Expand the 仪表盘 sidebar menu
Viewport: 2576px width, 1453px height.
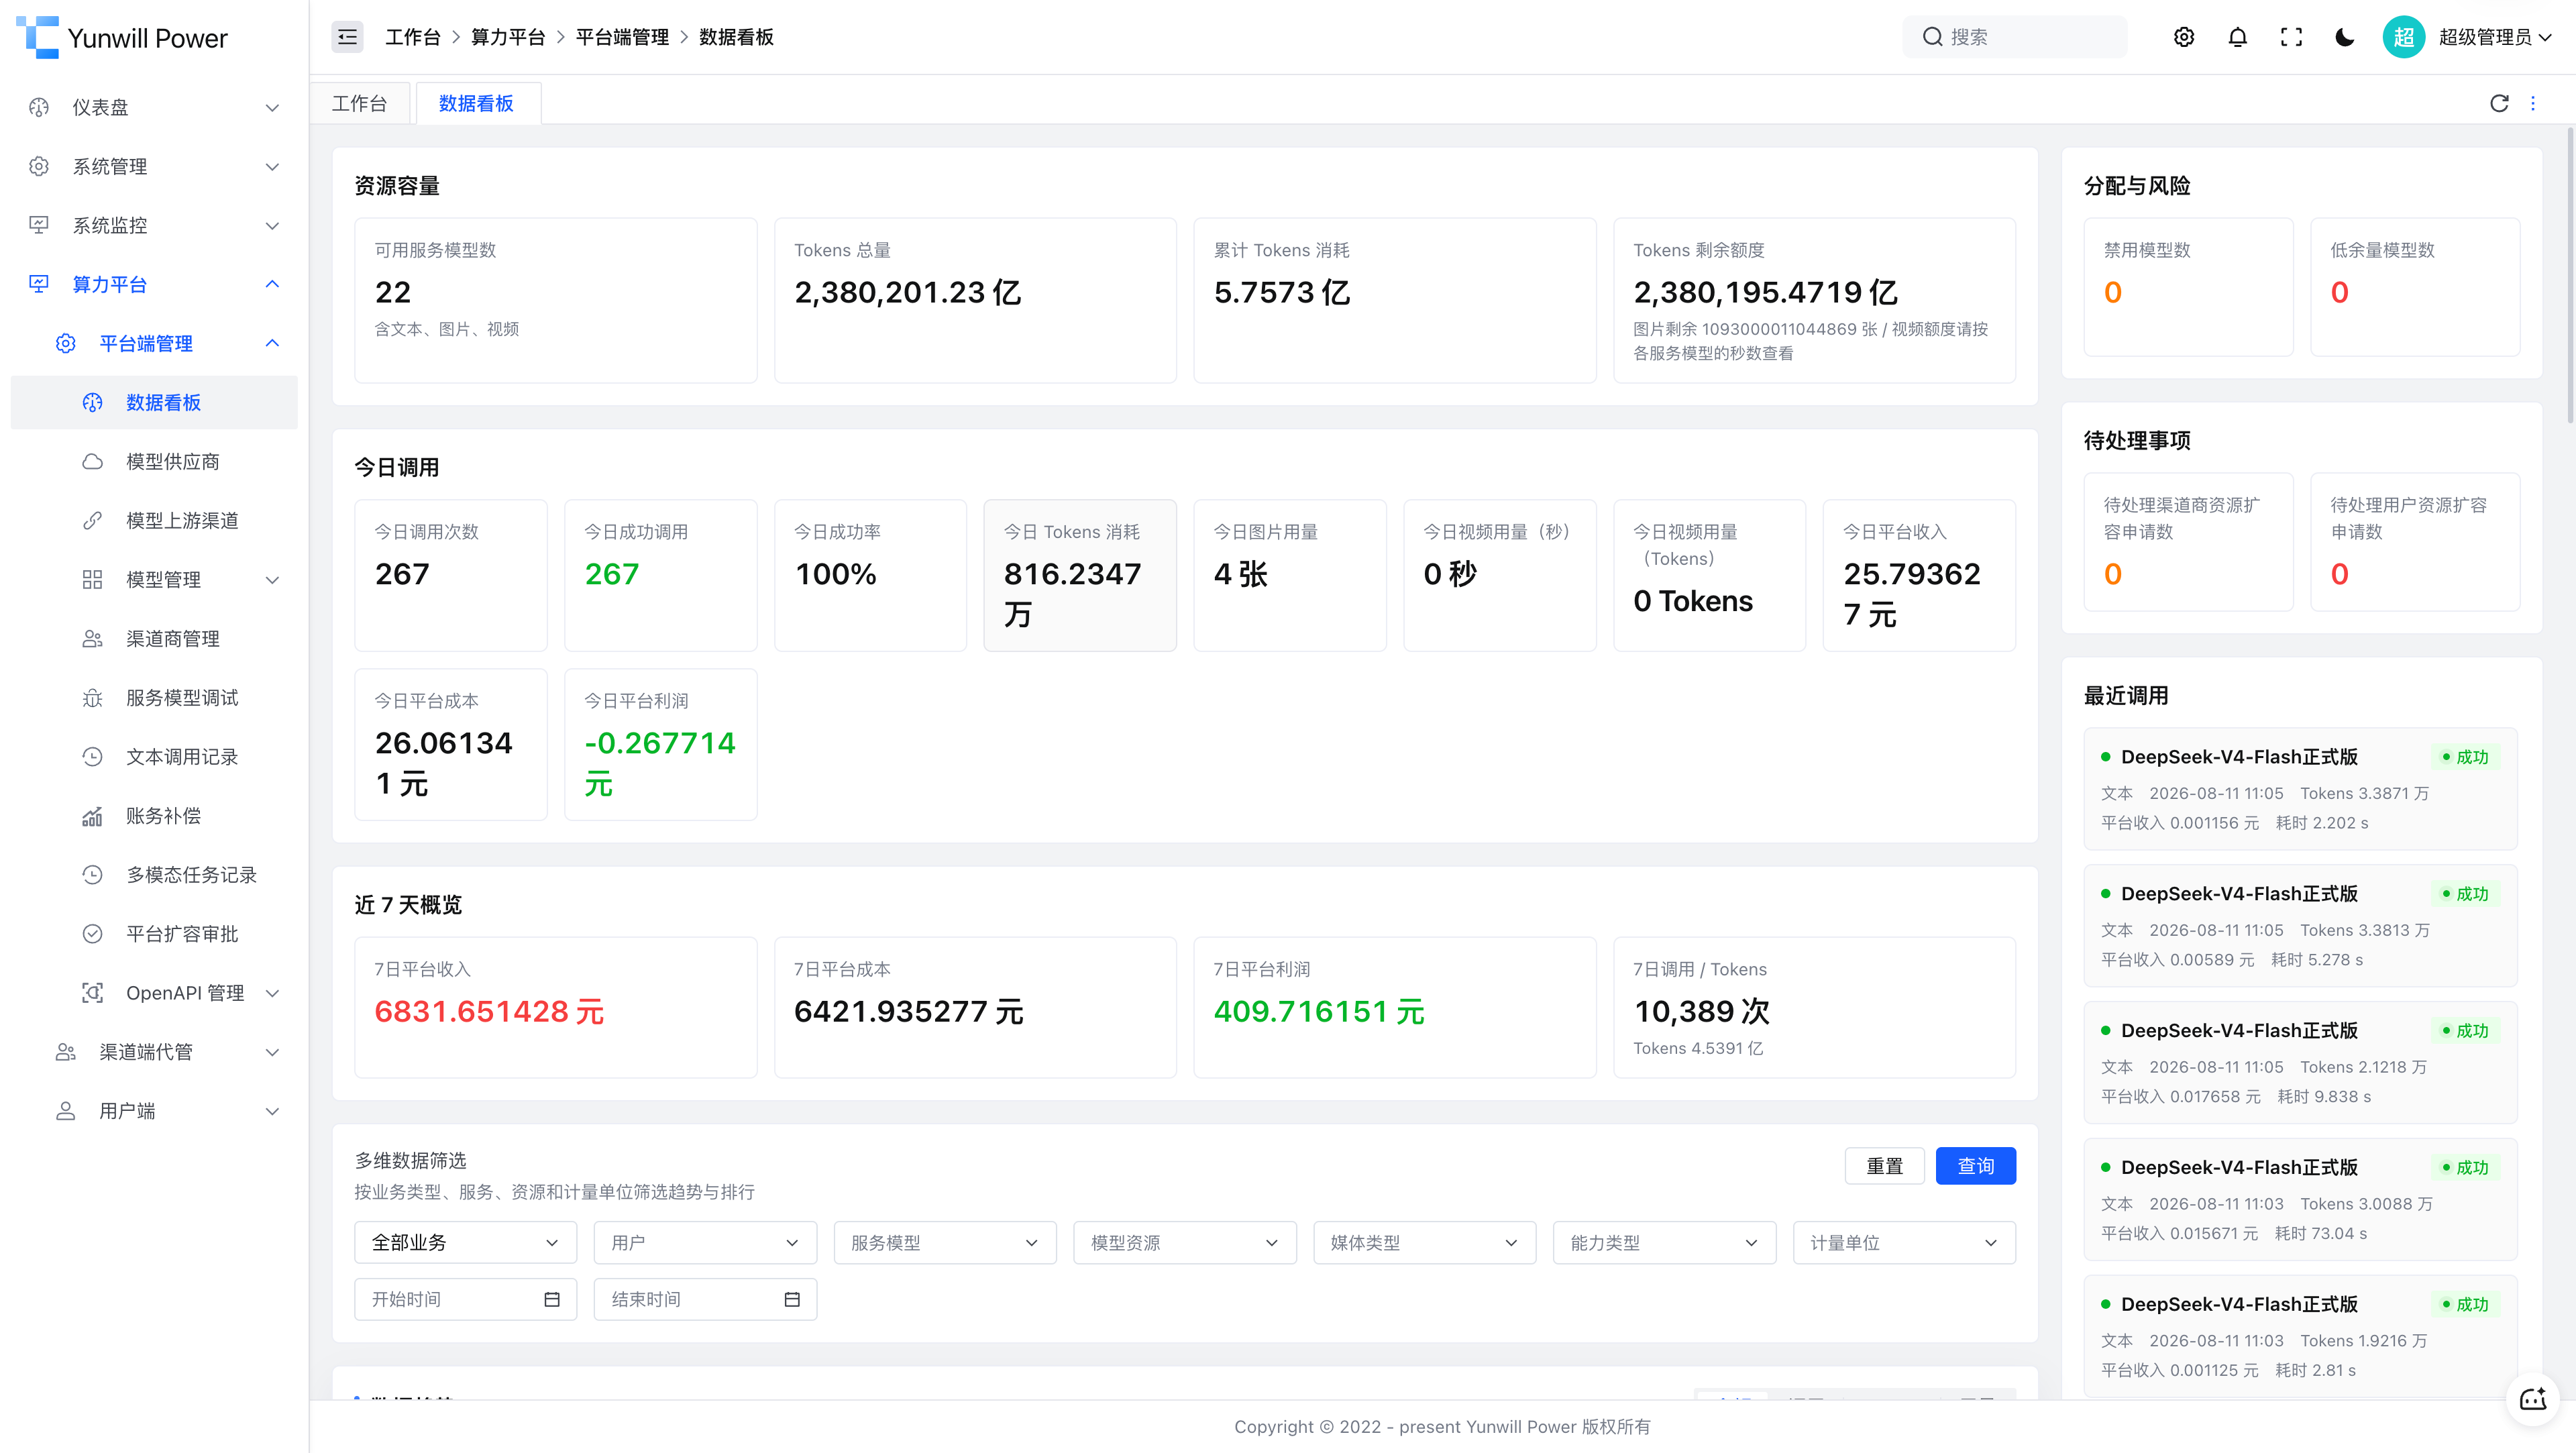154,107
